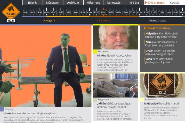The image size is (185, 123).
Task: Click the Híreket mondunk heading
Action: [x=157, y=28]
